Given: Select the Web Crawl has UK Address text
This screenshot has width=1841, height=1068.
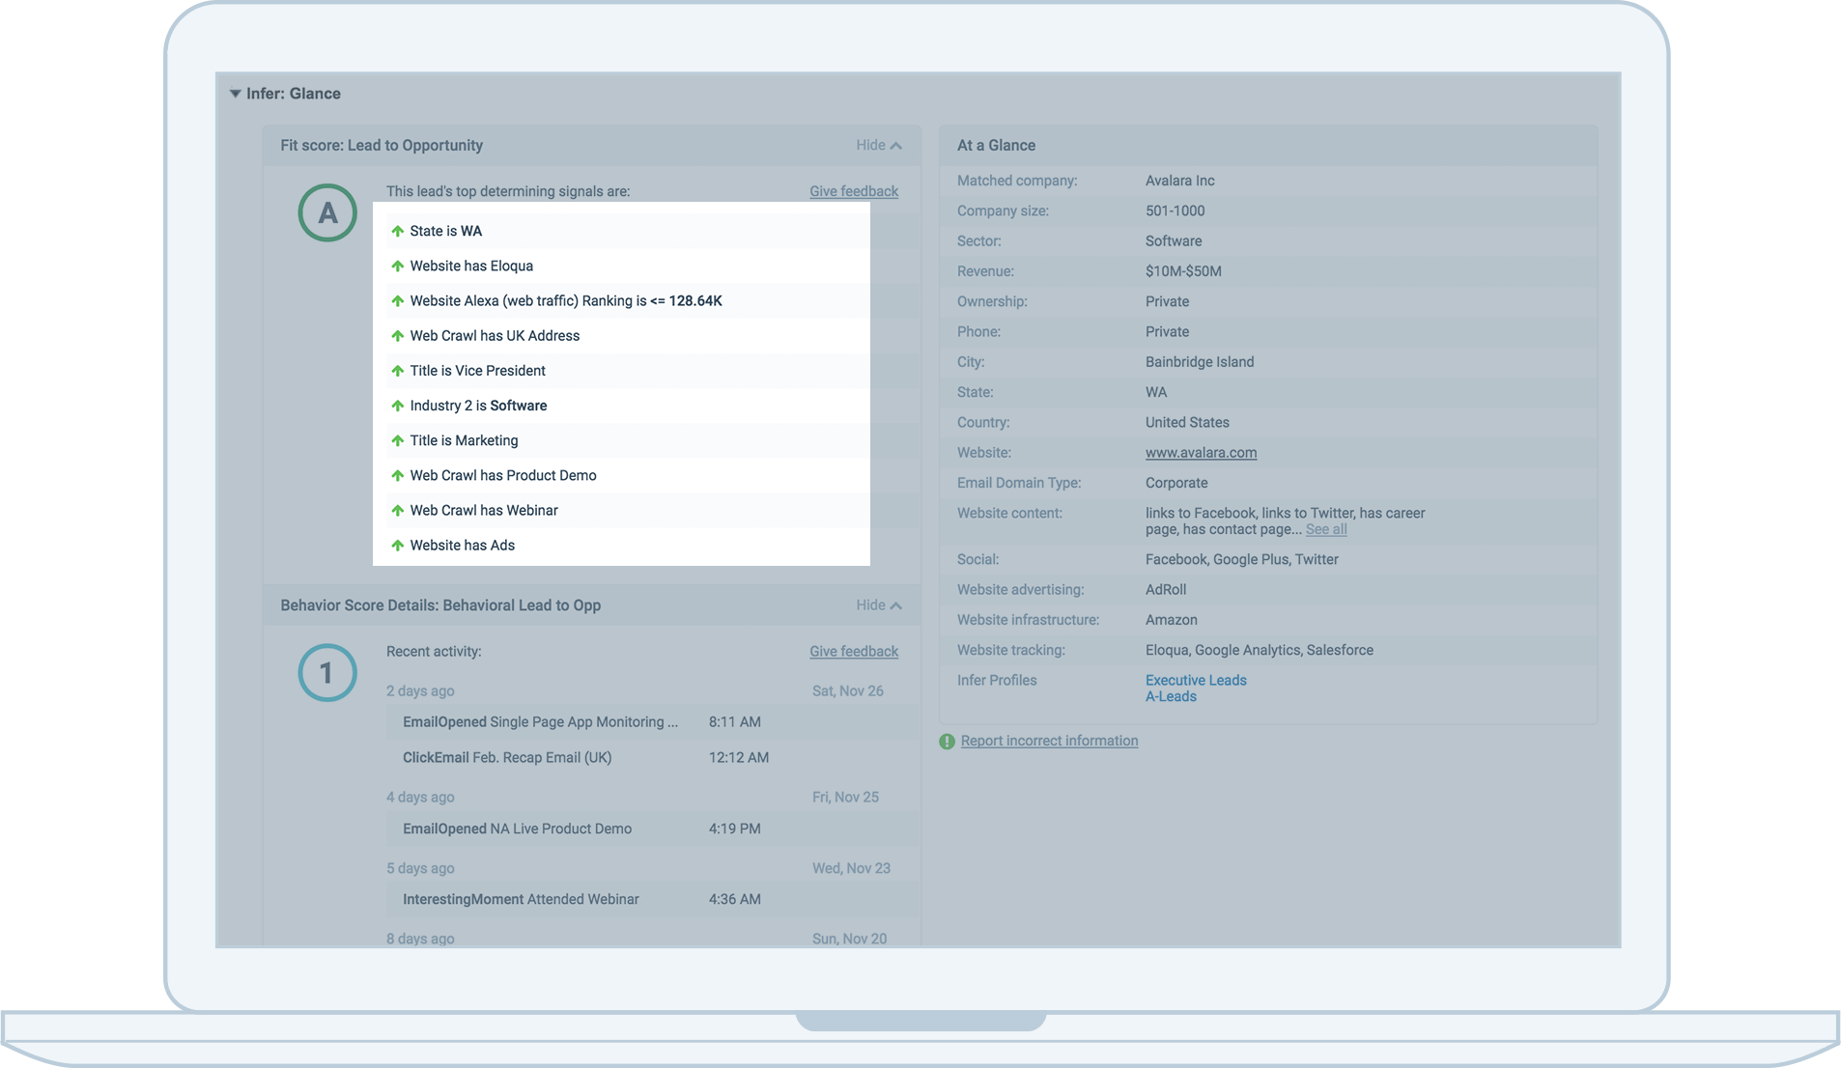Looking at the screenshot, I should point(495,336).
